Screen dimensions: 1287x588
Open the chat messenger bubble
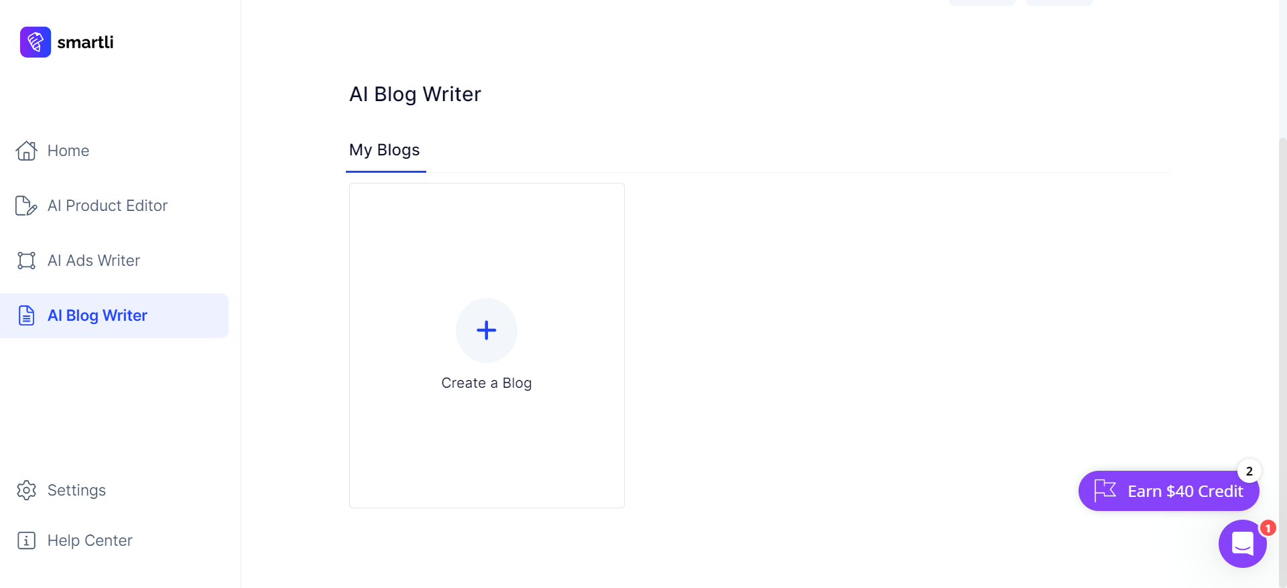pyautogui.click(x=1242, y=543)
